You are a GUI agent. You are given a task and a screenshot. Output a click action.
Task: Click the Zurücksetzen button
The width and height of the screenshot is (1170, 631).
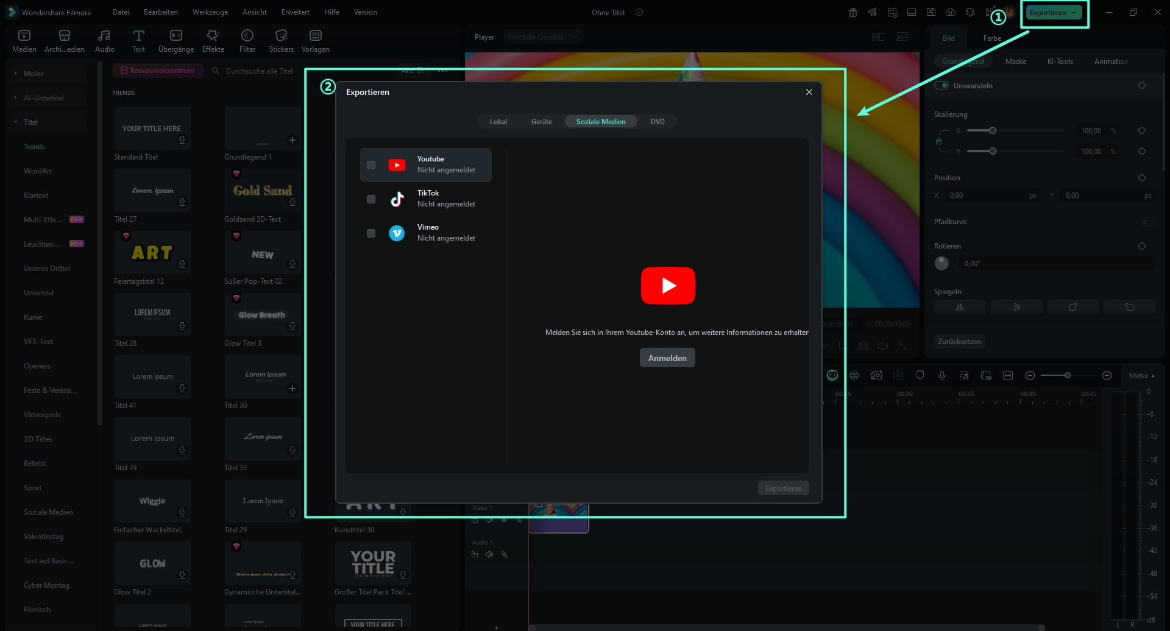click(959, 342)
